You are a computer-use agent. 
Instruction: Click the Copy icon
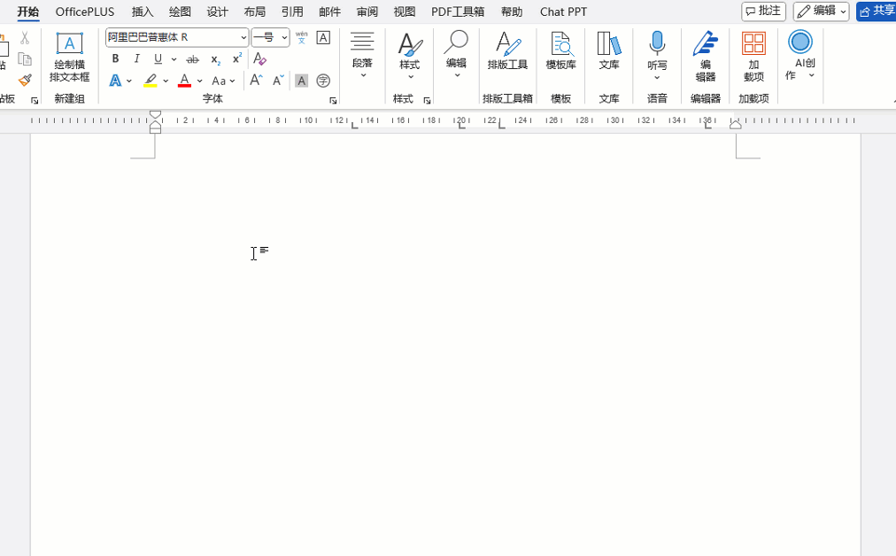[25, 58]
